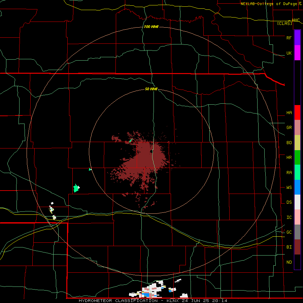Click the HA red legend swatch
Viewport: 303px width, 303px height.
tap(297, 112)
